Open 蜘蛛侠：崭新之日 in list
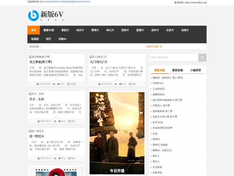The height and width of the screenshot is (176, 234). pos(162,150)
